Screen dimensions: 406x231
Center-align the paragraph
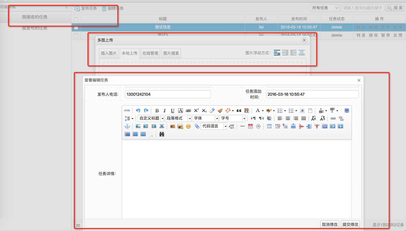point(288,119)
